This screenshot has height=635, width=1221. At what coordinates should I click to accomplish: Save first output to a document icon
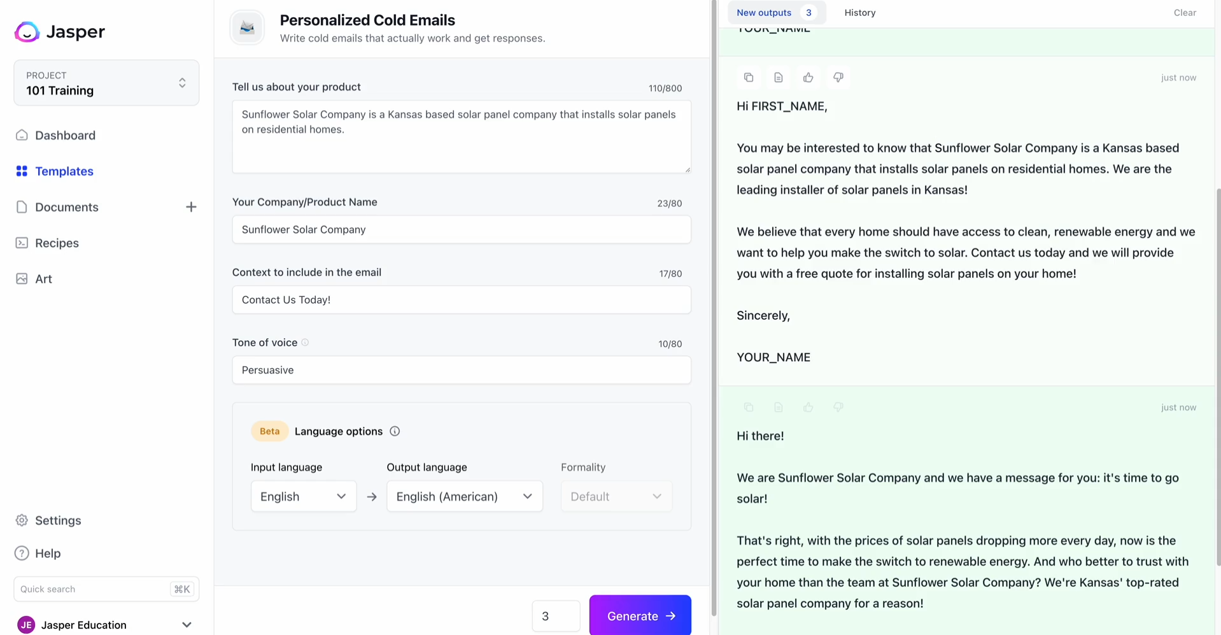(x=778, y=78)
